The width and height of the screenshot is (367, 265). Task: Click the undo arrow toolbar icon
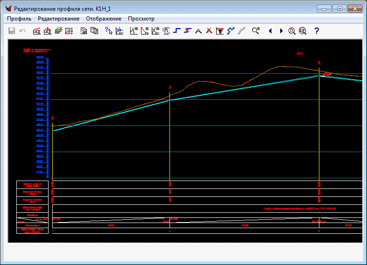point(22,31)
